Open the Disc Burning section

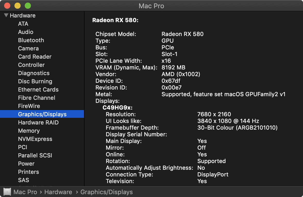[35, 82]
